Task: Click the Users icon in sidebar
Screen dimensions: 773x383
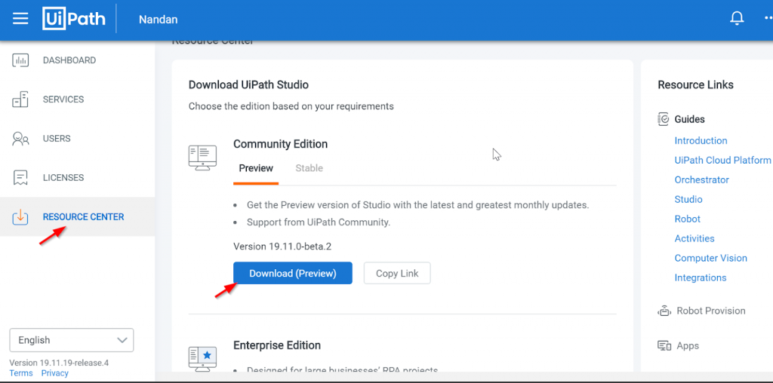Action: (20, 139)
